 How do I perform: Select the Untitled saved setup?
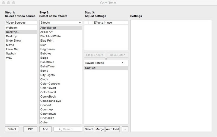pyautogui.click(x=106, y=68)
